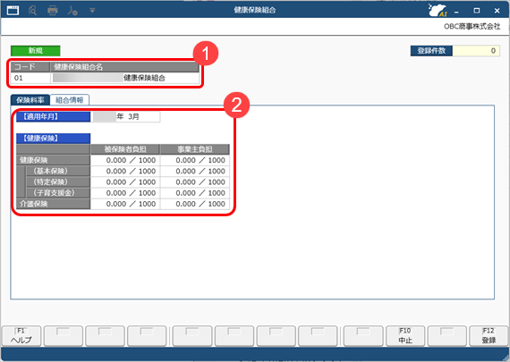
Task: Open the window menu icon in title bar
Action: coord(13,11)
